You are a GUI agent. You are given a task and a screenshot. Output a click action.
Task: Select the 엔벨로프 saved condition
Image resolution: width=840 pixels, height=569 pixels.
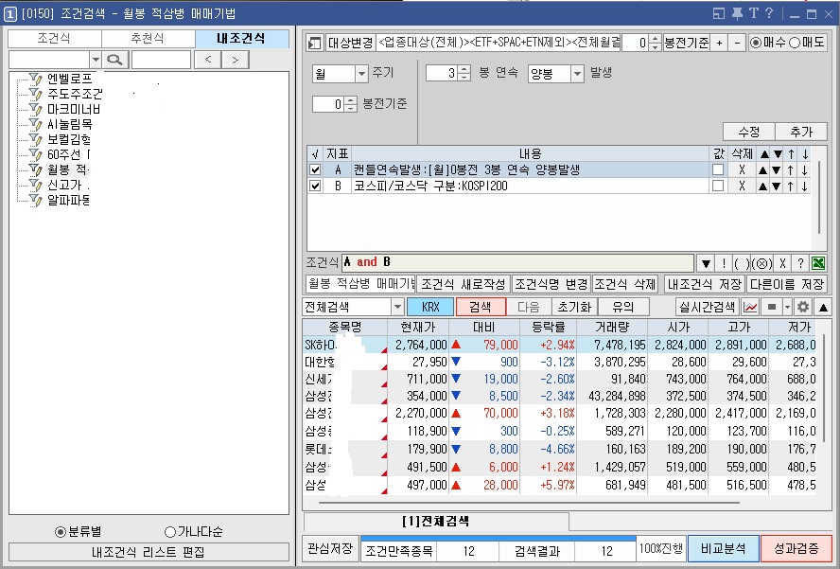pos(70,79)
